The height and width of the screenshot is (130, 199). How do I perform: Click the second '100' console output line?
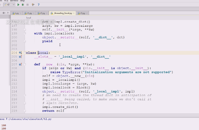click(4, 128)
